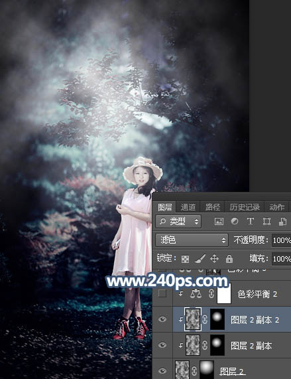Click the clipping arrow on 色彩平衡 2
This screenshot has height=379, width=291.
coord(181,294)
